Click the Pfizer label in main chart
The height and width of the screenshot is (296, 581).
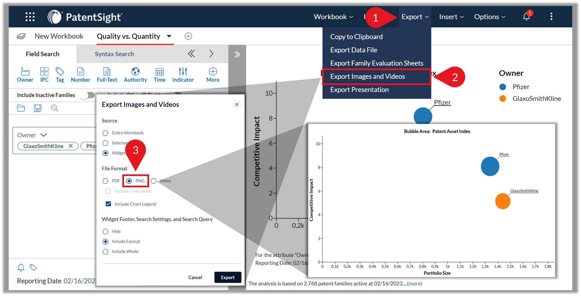click(x=442, y=103)
